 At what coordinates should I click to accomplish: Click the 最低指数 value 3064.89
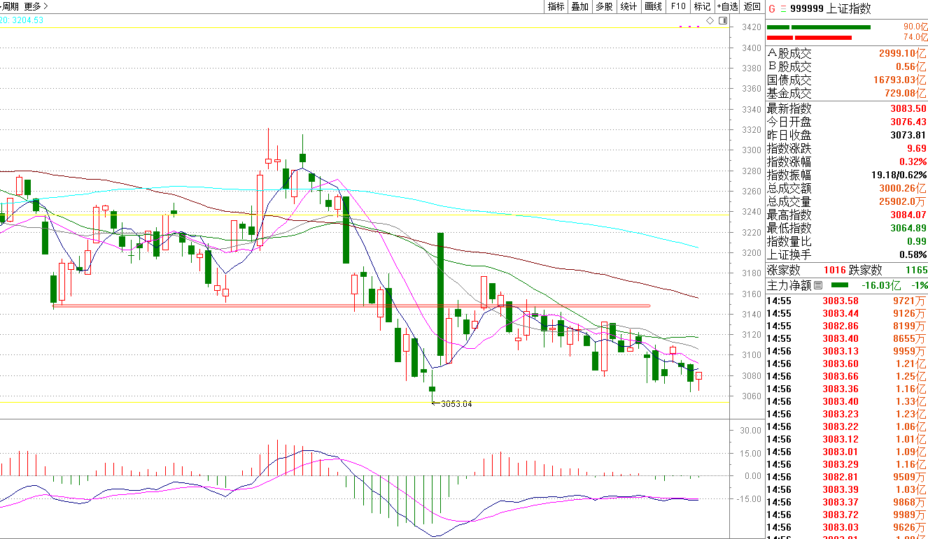click(908, 228)
